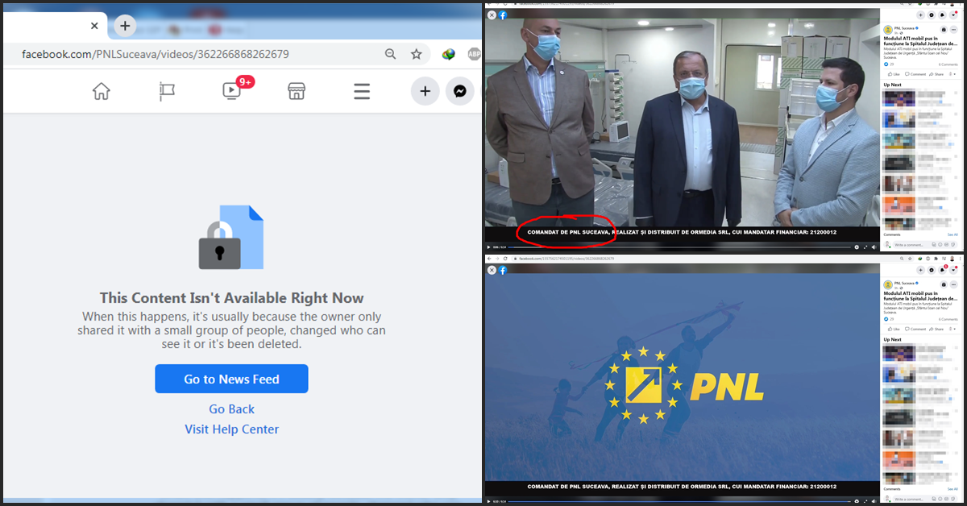Toggle video volume in bottom-right window
Screen dimensions: 967x506
click(x=874, y=501)
